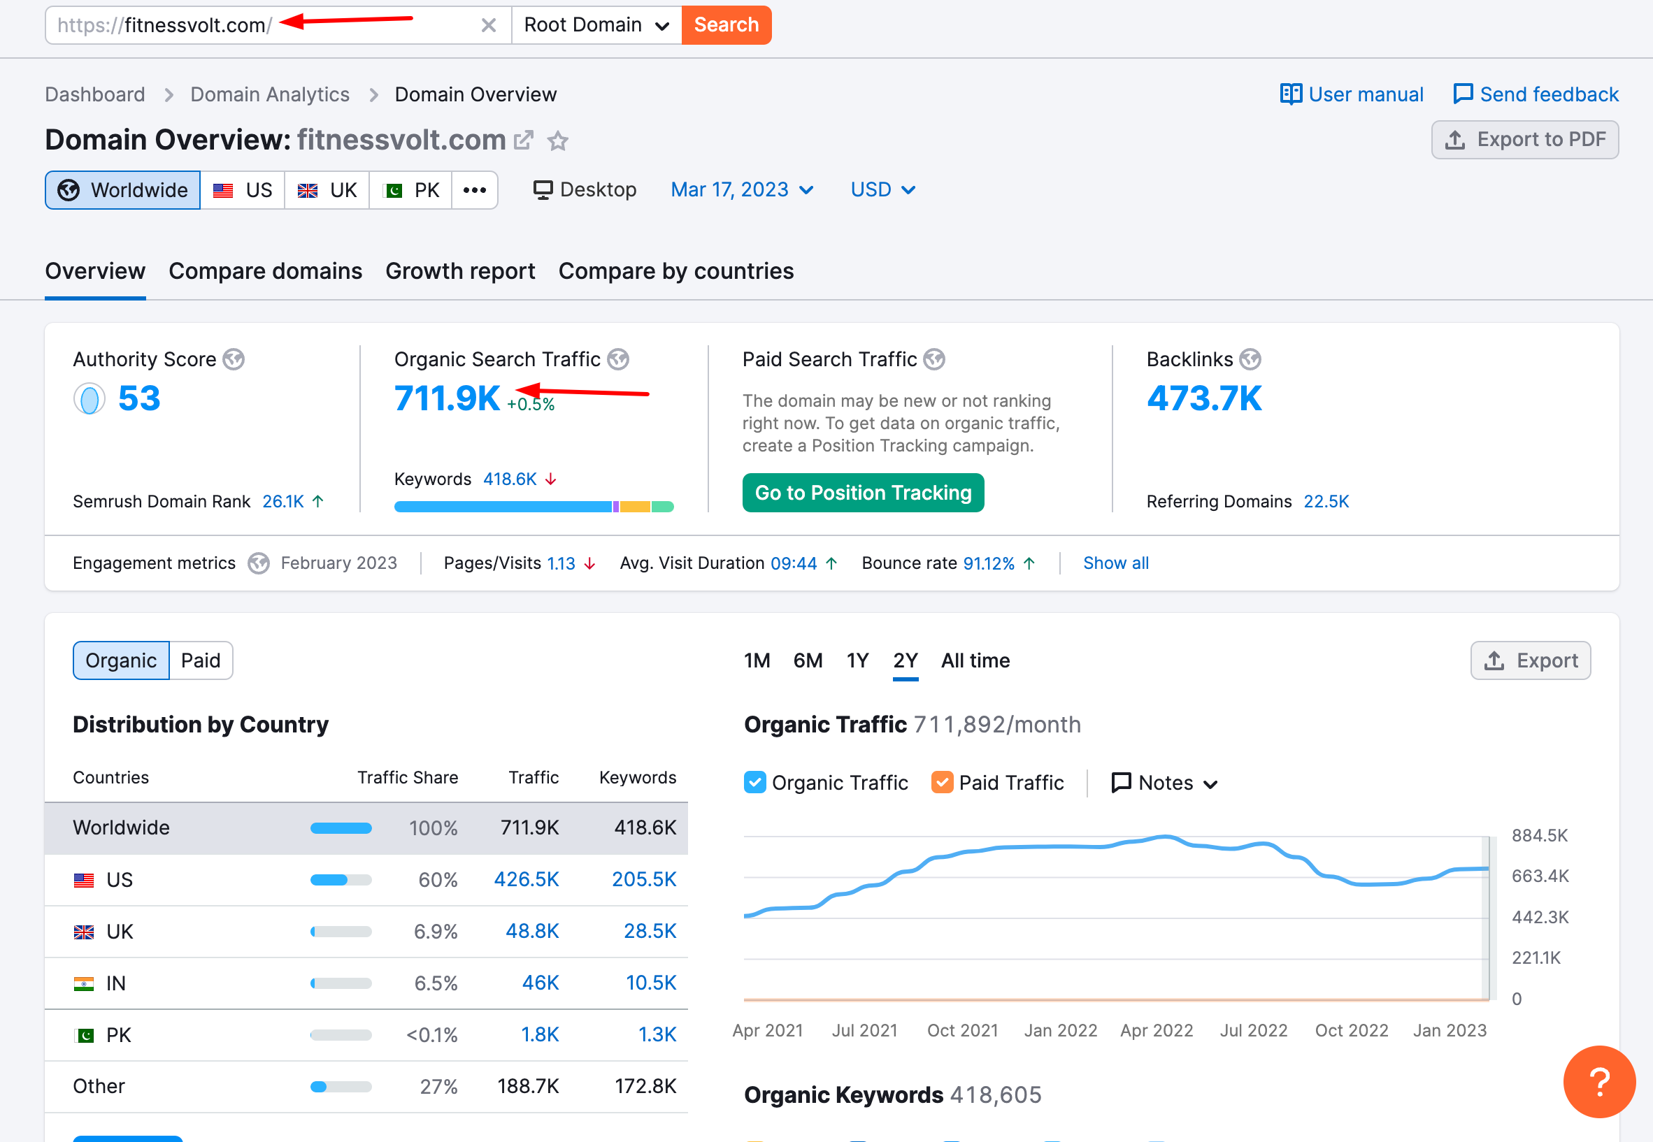Set chart range to 1M
The image size is (1653, 1142).
pyautogui.click(x=757, y=660)
